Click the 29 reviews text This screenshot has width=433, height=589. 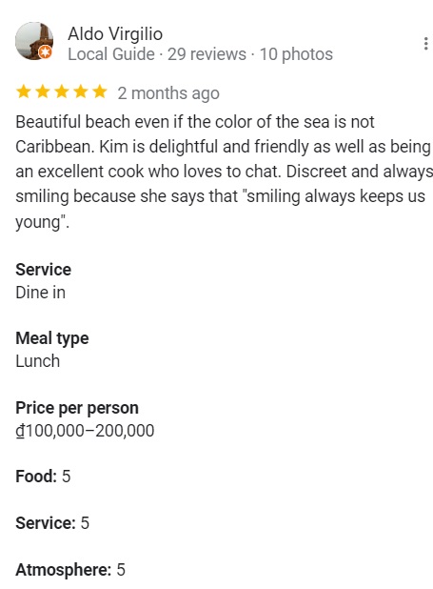pyautogui.click(x=207, y=54)
